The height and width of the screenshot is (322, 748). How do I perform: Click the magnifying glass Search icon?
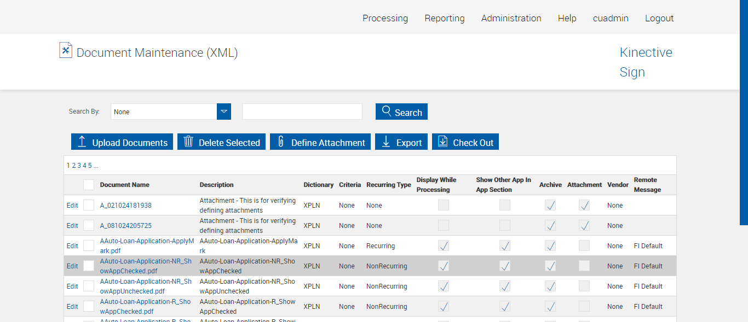click(x=387, y=111)
